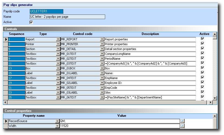
Task: Open Type dropdown for the Printer row
Action: [58, 44]
